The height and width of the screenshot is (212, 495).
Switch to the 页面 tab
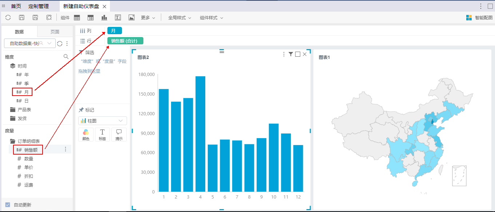click(55, 32)
